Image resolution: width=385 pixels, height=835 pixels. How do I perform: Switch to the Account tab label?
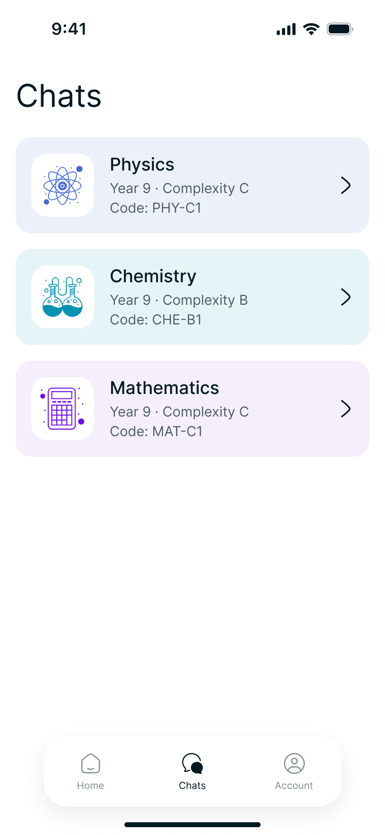(294, 786)
